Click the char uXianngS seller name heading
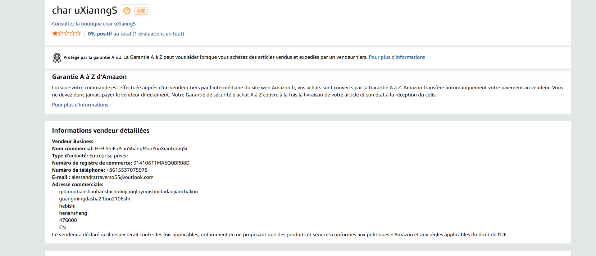Viewport: 596px width, 256px height. [x=85, y=10]
